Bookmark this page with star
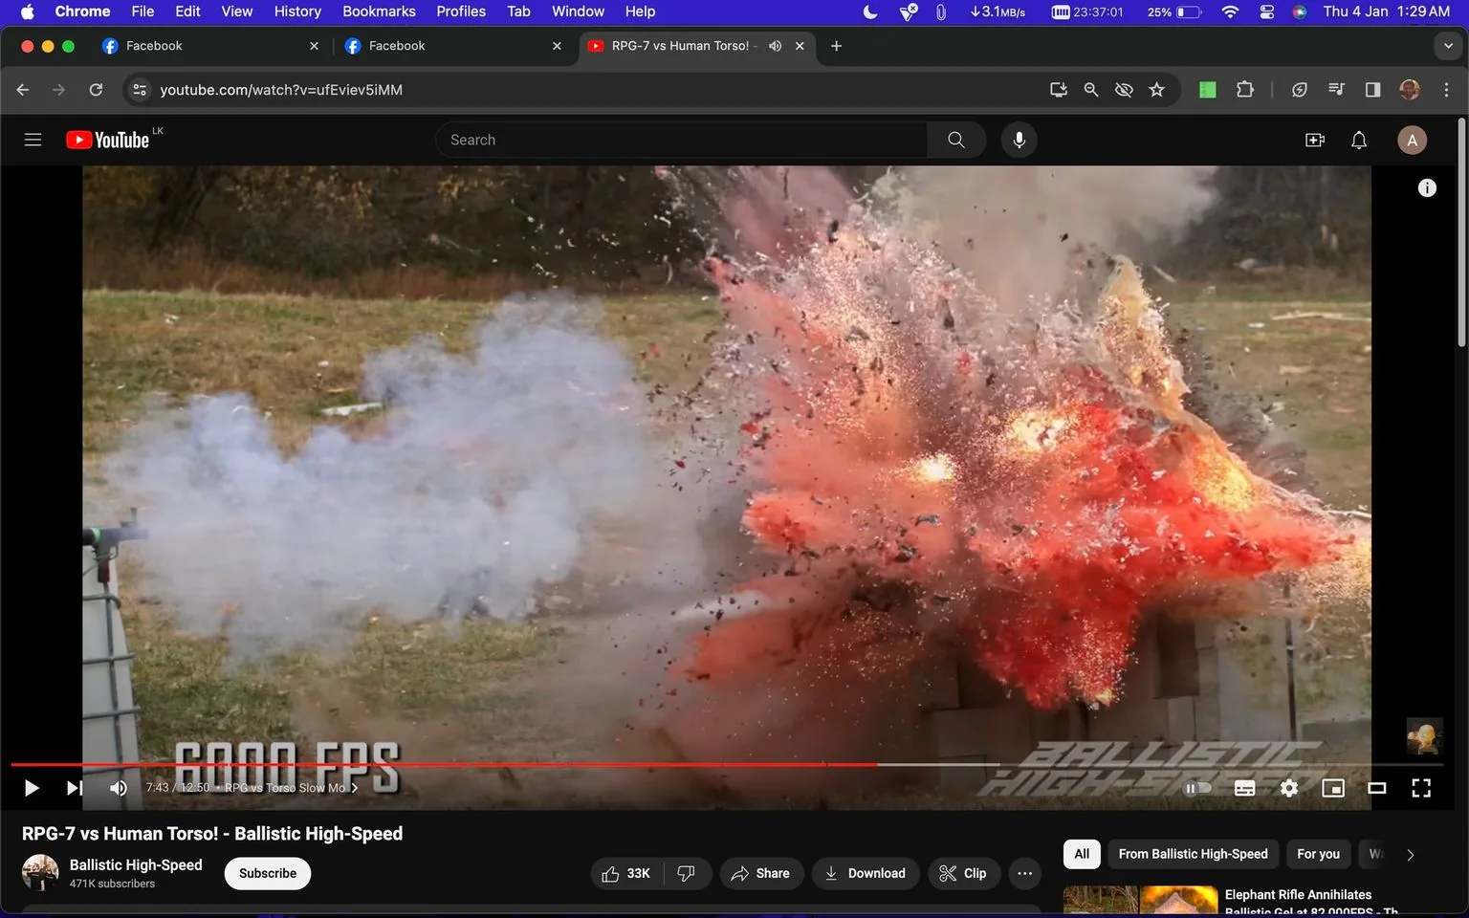Screen dimensions: 1469x918 pyautogui.click(x=1157, y=90)
